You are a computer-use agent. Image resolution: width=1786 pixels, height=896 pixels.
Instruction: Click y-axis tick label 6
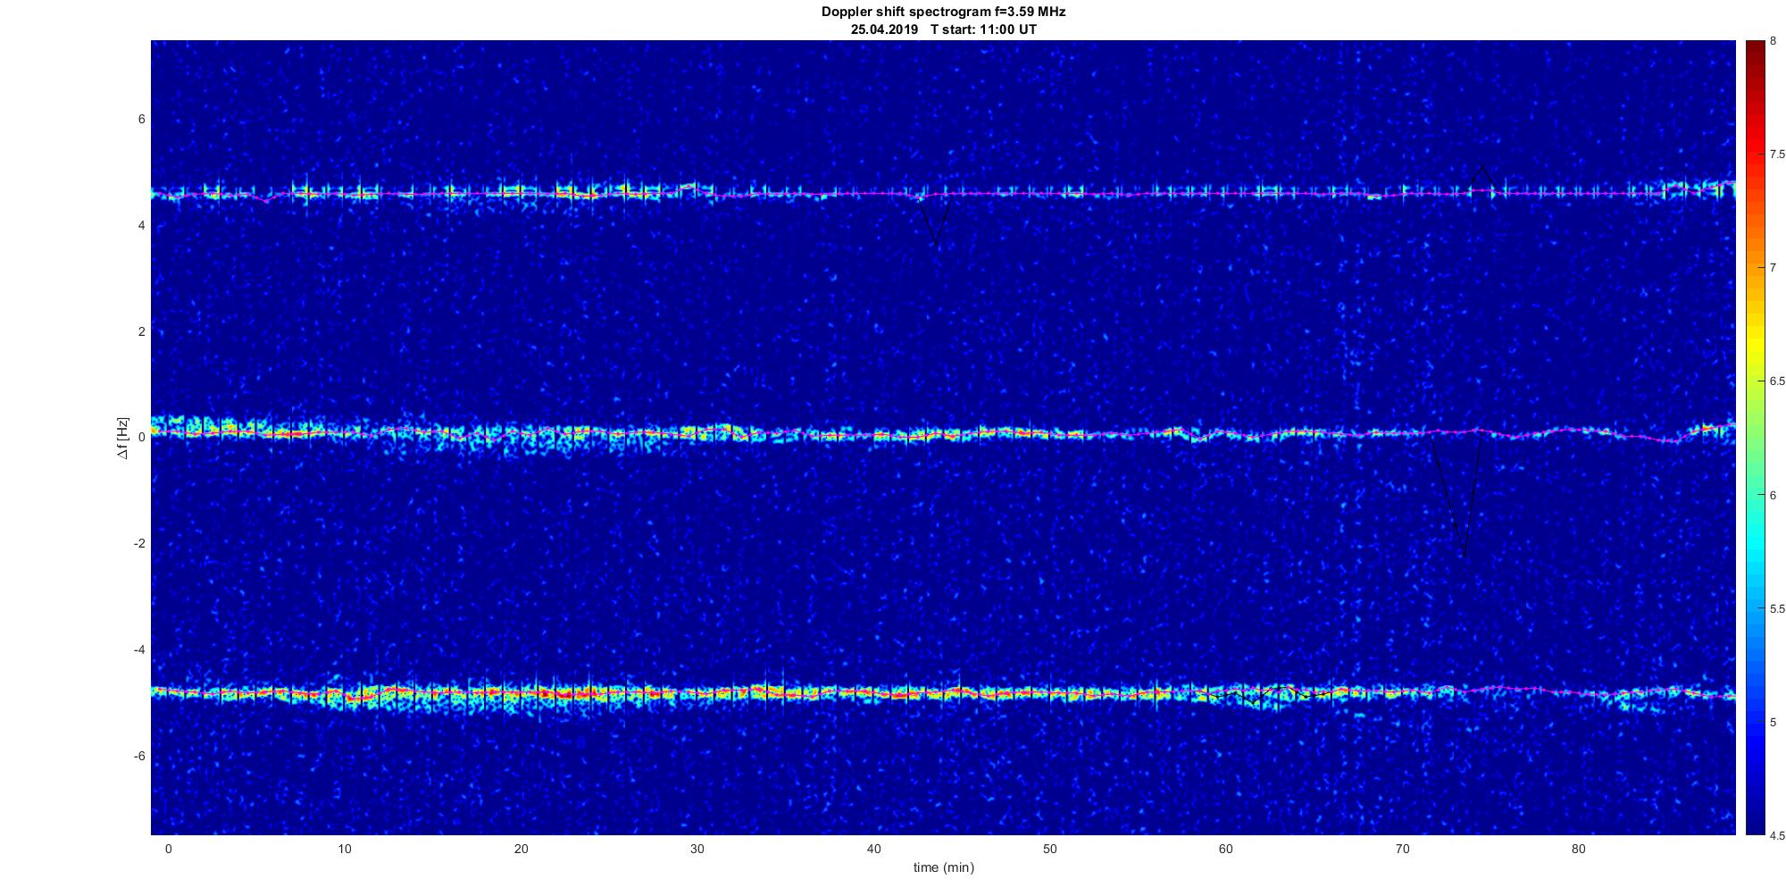tap(141, 120)
